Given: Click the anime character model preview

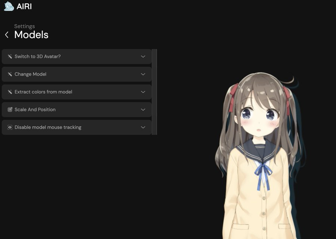Looking at the screenshot, I should tap(260, 156).
